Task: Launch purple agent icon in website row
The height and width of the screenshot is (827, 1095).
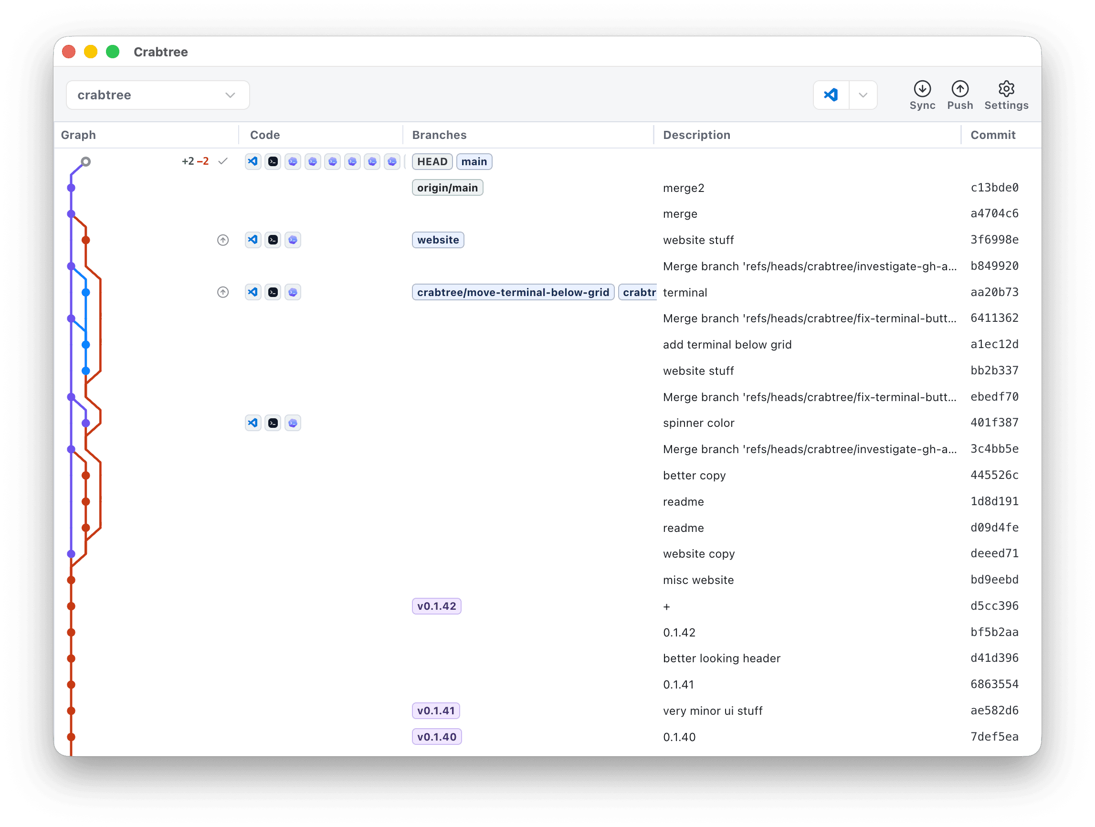Action: click(x=293, y=240)
